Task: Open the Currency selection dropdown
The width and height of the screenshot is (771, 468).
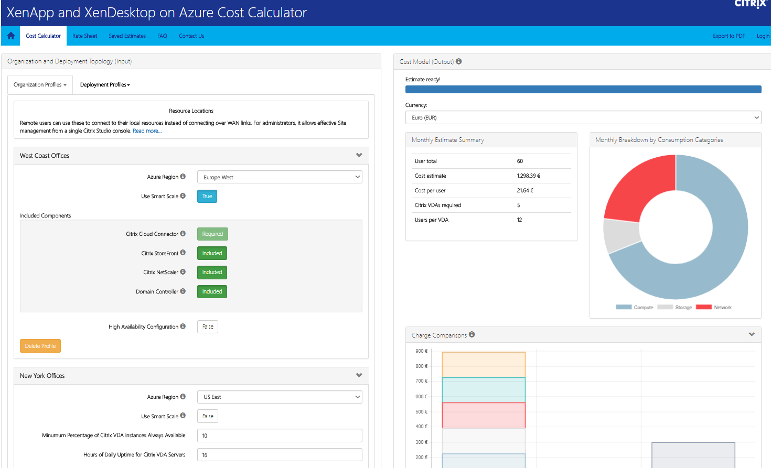Action: [x=583, y=117]
